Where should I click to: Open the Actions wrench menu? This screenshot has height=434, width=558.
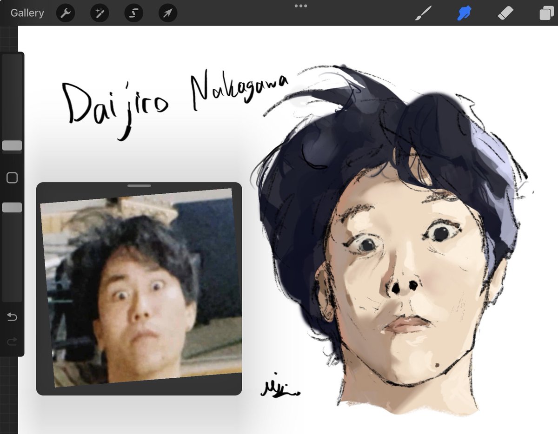click(66, 13)
